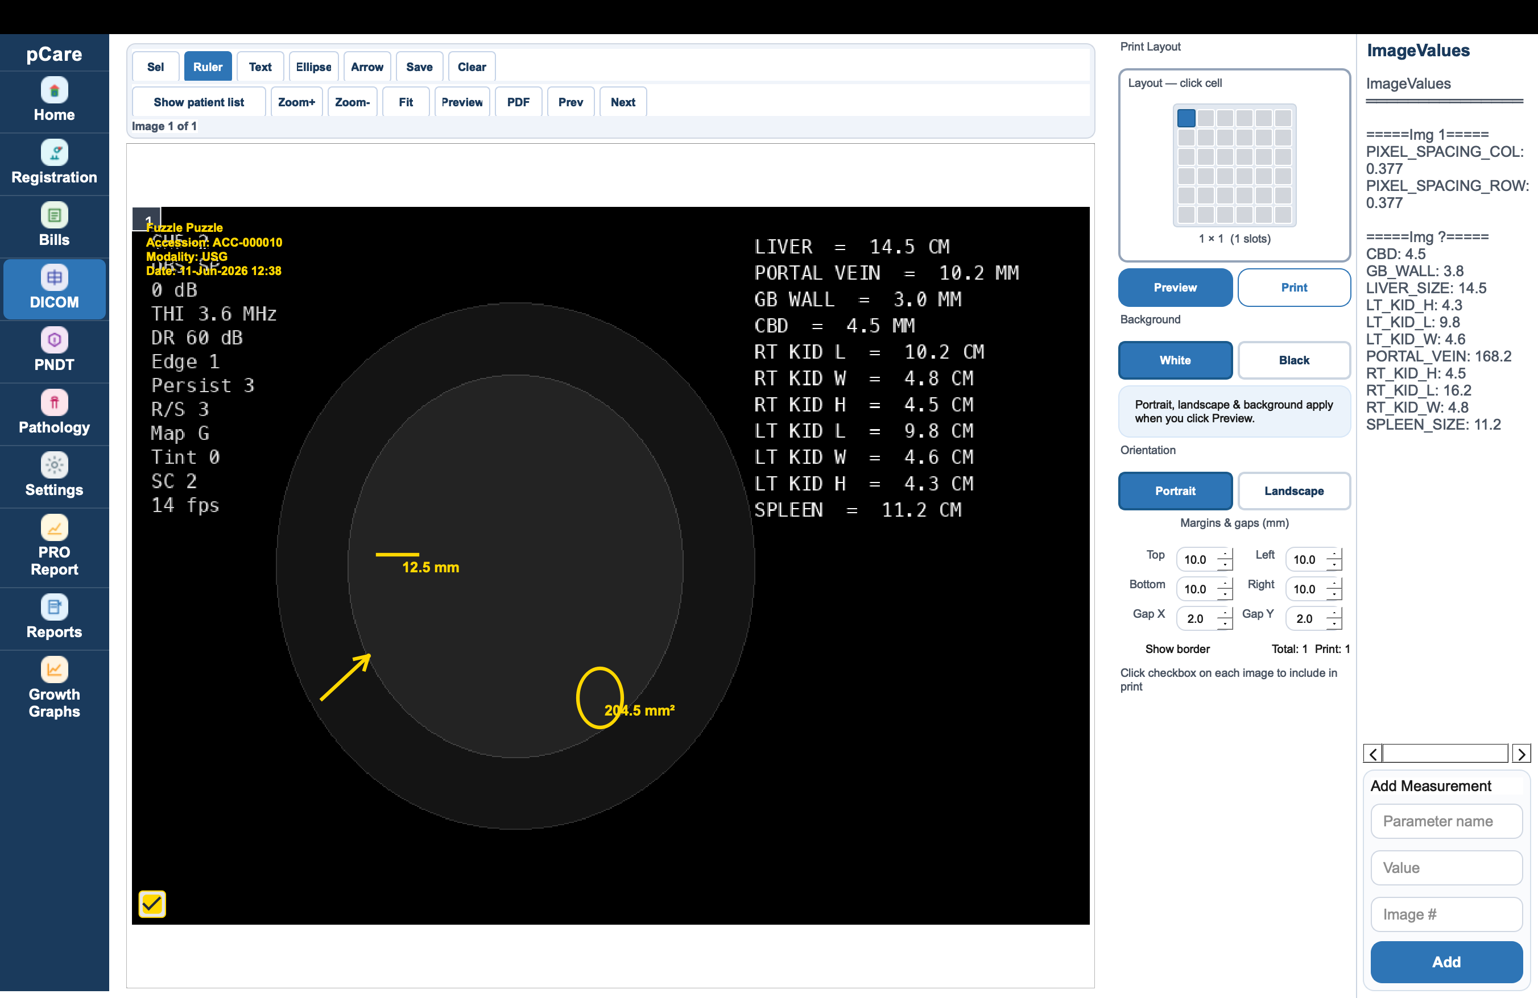Increase the Right margin value

coord(1334,584)
